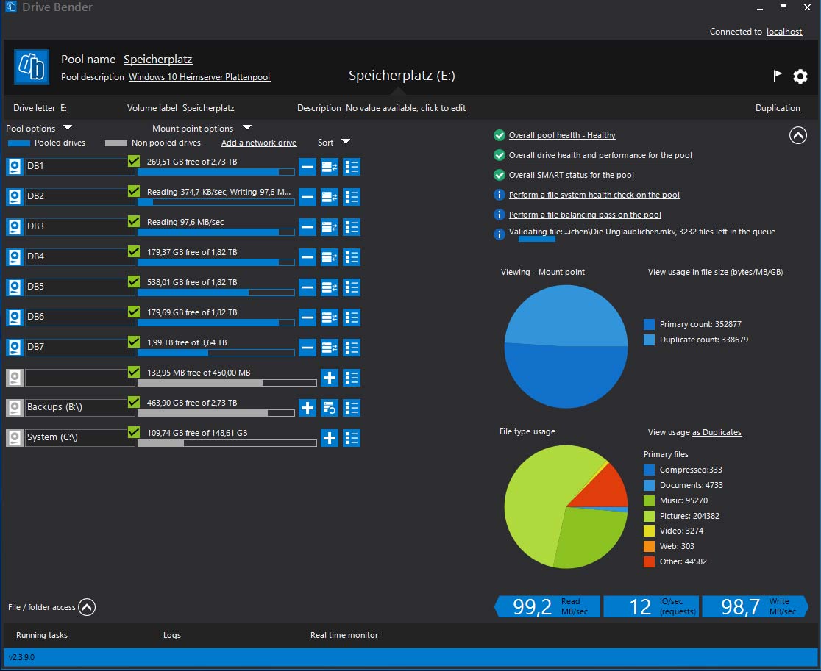Open DB1 drive move/swap files icon
The width and height of the screenshot is (821, 671).
coord(330,167)
